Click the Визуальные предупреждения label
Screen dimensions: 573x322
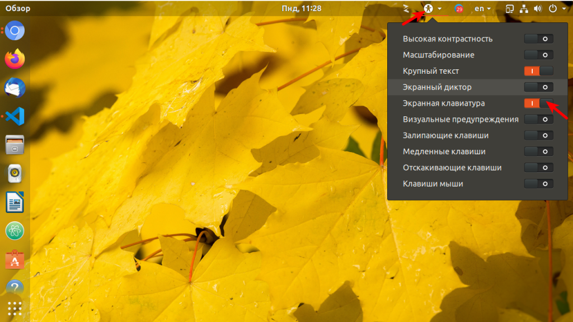pos(461,120)
